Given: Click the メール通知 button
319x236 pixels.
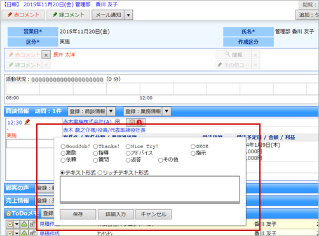Looking at the screenshot, I should click(108, 15).
